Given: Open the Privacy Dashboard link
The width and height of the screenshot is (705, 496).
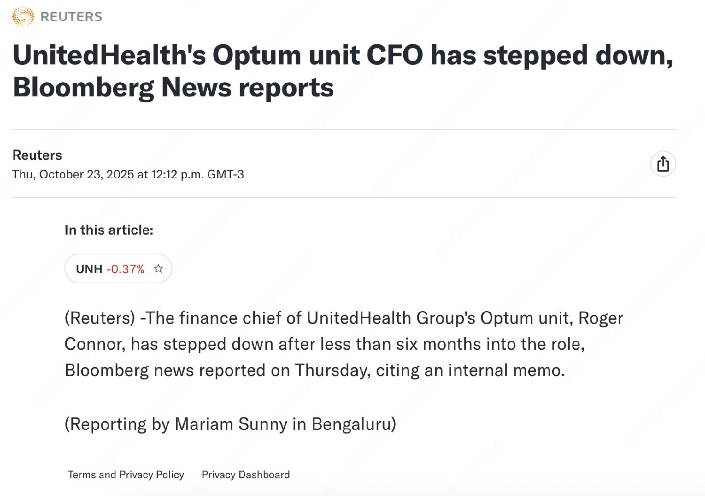Looking at the screenshot, I should pyautogui.click(x=245, y=474).
